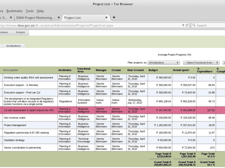The width and height of the screenshot is (225, 168).
Task: Sort by Date Created column header
Action: 135,70
